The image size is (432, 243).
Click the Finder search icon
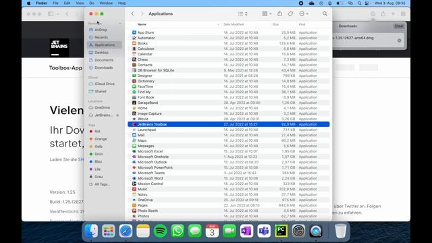325,13
